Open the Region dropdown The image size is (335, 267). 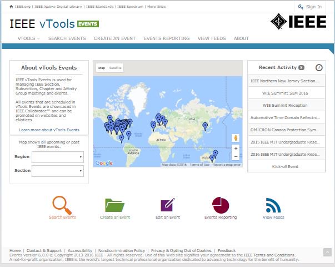point(58,157)
